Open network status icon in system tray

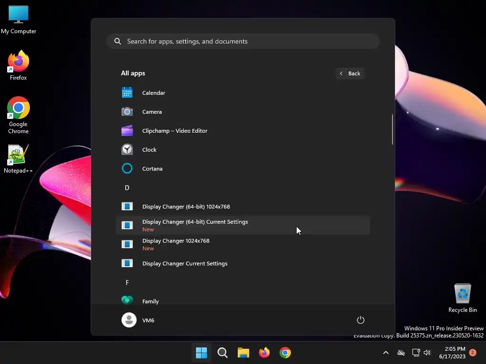click(x=416, y=353)
